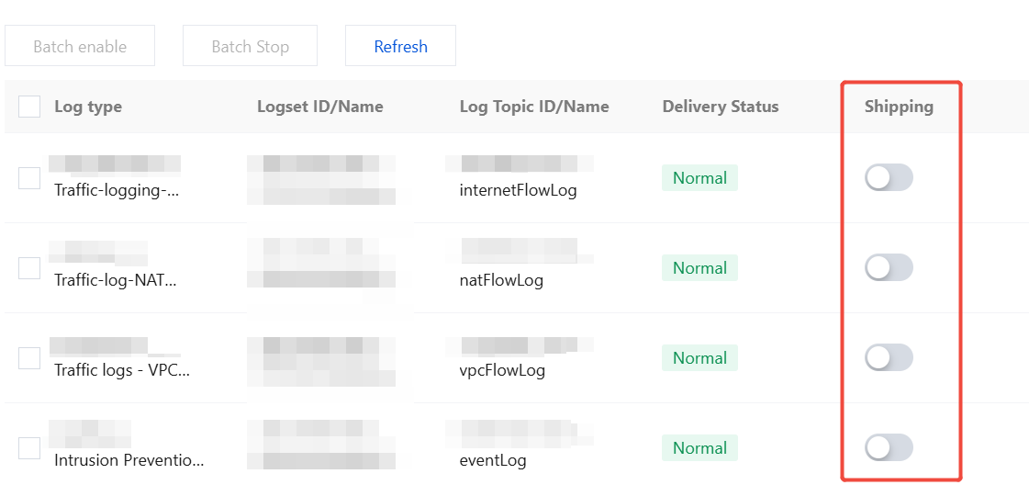Screen dimensions: 1029x485
Task: Select the Intrusion Prevention row checkbox
Action: (29, 448)
